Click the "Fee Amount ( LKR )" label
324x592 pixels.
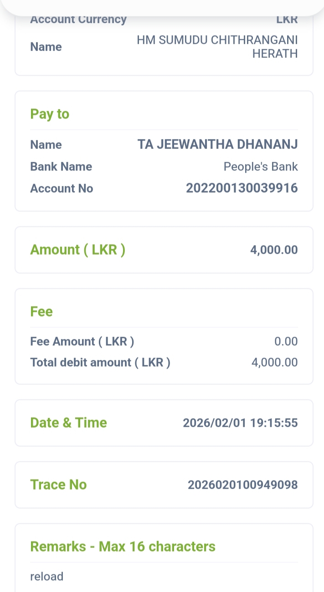[x=82, y=342]
